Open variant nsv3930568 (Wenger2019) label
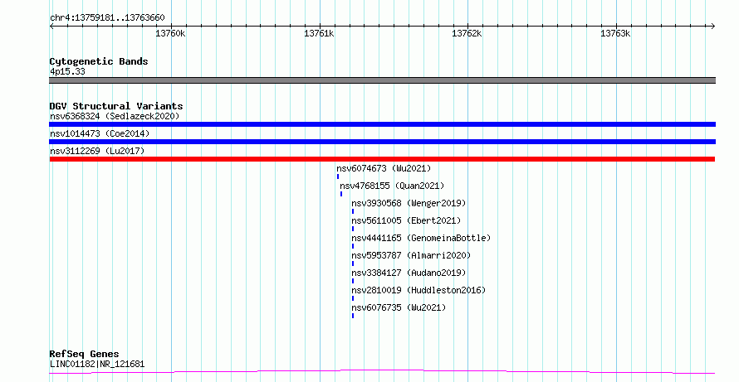Image resolution: width=739 pixels, height=382 pixels. point(409,203)
